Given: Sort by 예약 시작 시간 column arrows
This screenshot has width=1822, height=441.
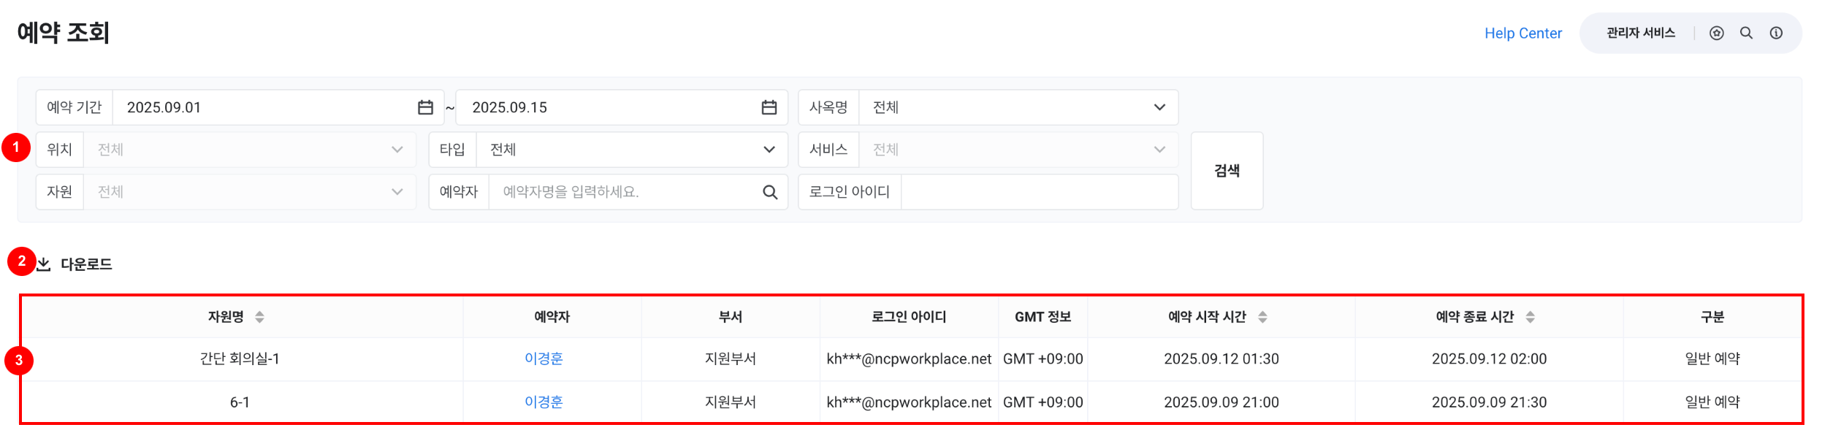Looking at the screenshot, I should pyautogui.click(x=1262, y=317).
